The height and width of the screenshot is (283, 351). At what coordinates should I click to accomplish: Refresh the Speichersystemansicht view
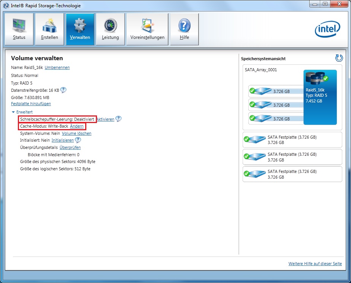click(339, 58)
